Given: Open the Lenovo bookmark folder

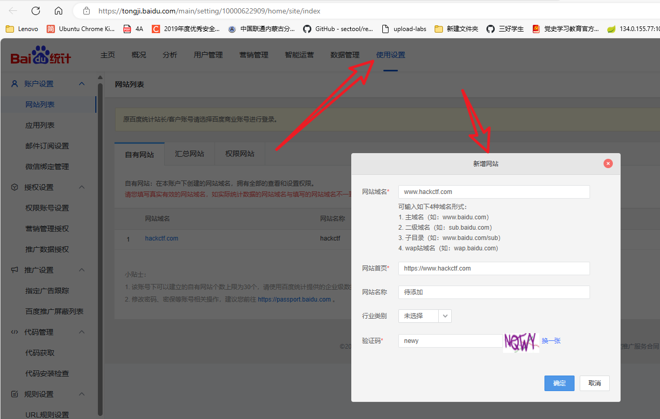Looking at the screenshot, I should tap(22, 29).
